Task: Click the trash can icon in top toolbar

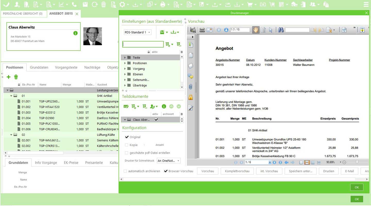Action: [103, 4]
